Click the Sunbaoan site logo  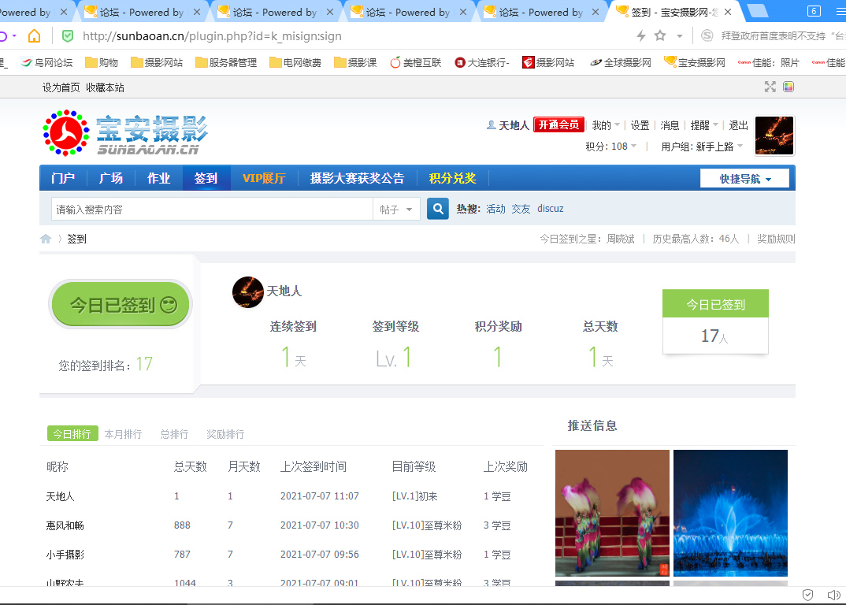coord(125,133)
